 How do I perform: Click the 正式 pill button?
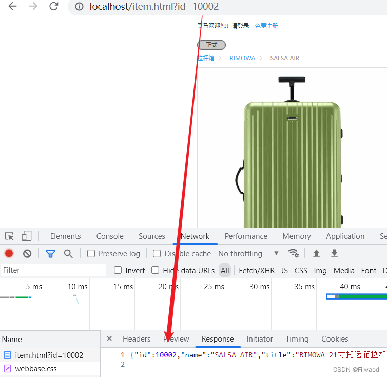(211, 45)
